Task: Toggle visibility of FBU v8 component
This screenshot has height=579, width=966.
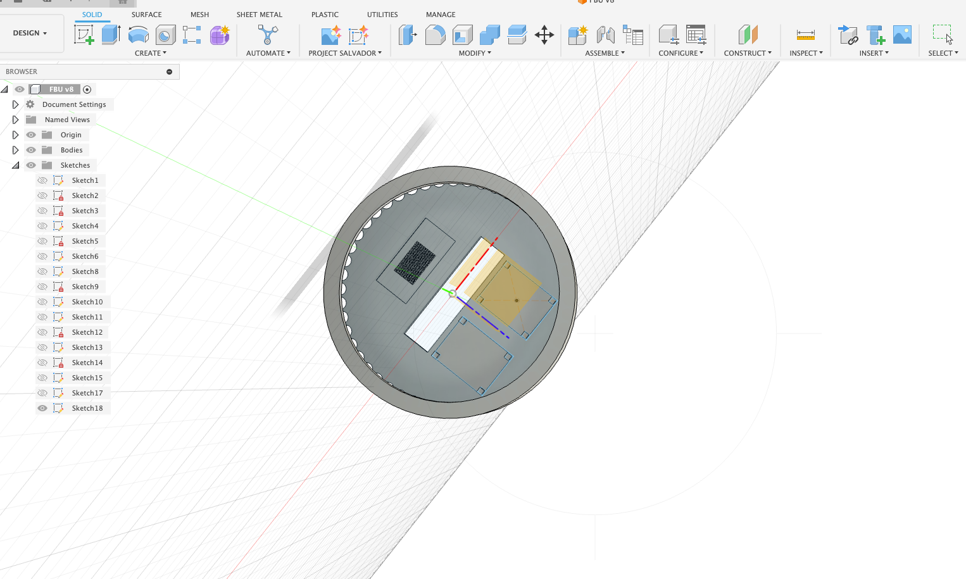Action: point(20,89)
